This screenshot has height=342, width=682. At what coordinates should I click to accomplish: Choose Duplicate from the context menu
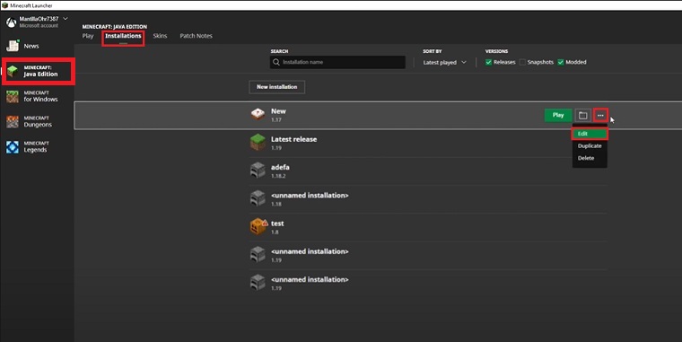[590, 145]
